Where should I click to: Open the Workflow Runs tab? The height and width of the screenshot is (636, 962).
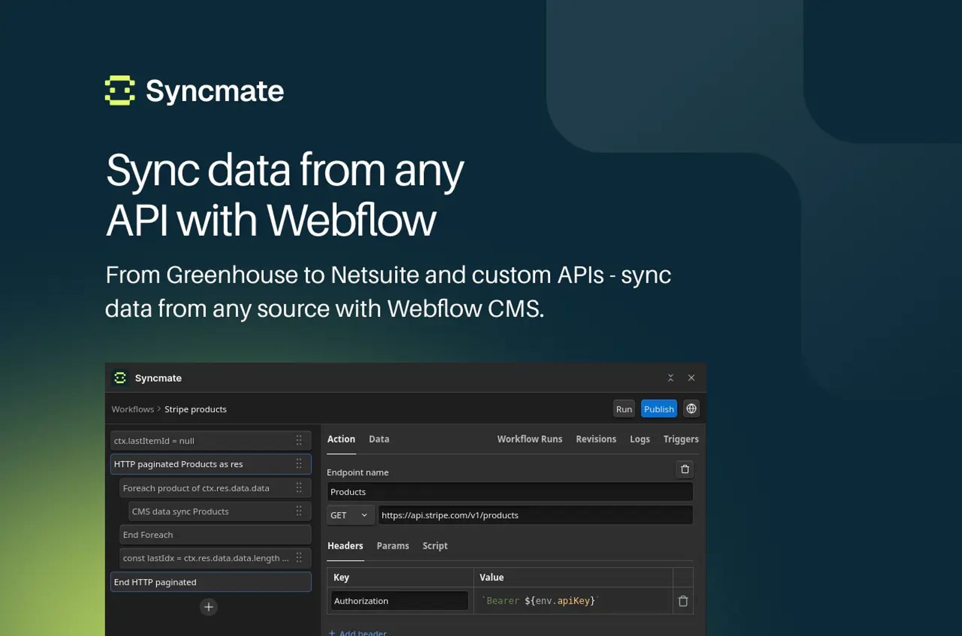[530, 439]
